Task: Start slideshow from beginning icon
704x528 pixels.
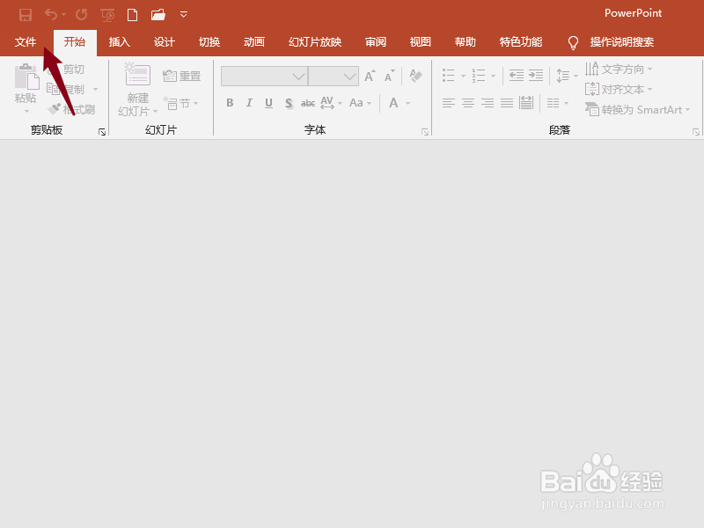Action: (x=107, y=15)
